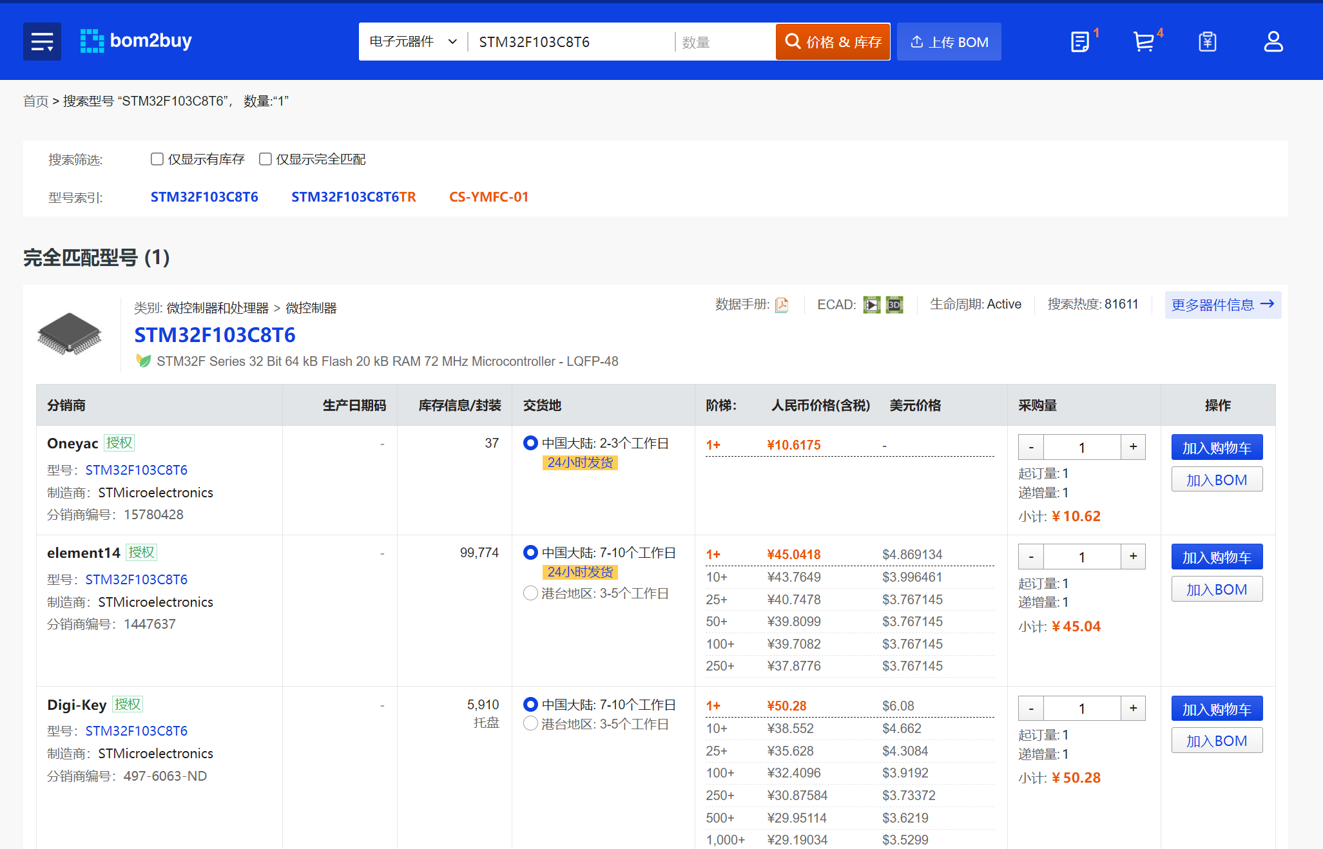
Task: Jump to CS-YMFC-01 part index
Action: (x=488, y=197)
